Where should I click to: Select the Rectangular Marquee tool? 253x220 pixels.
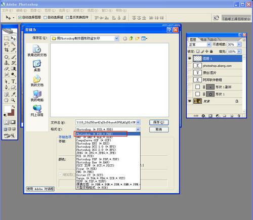pos(7,38)
